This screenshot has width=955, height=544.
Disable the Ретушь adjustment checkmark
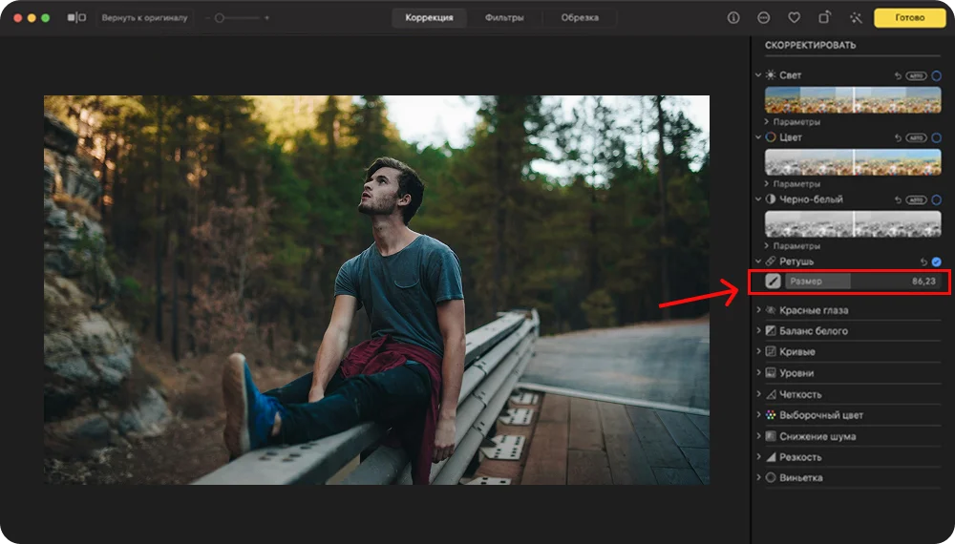pos(936,262)
